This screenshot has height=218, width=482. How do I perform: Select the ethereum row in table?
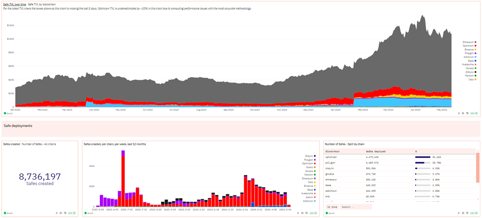399,180
